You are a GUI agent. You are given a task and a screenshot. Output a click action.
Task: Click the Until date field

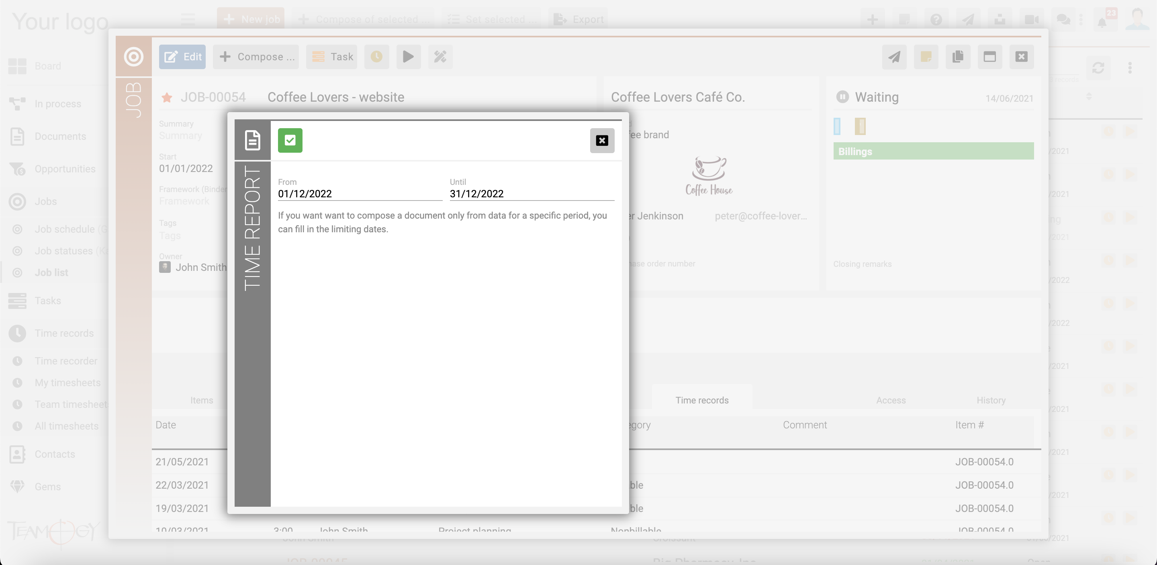click(x=532, y=194)
